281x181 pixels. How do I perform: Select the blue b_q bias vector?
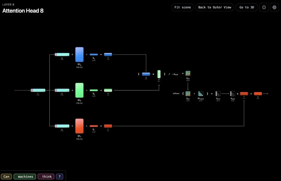[x=94, y=55]
